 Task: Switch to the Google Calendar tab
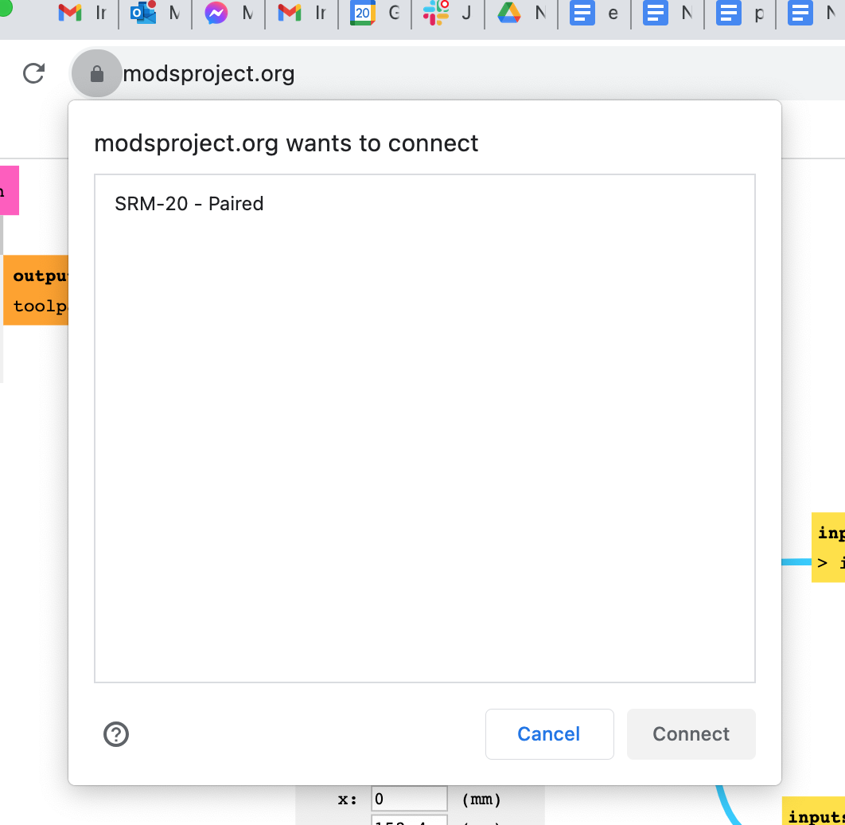click(x=376, y=13)
